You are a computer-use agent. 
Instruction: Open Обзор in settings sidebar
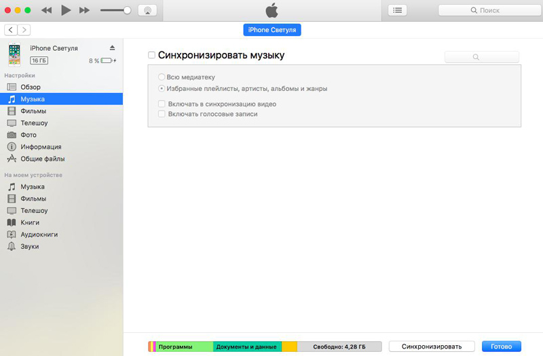point(61,87)
